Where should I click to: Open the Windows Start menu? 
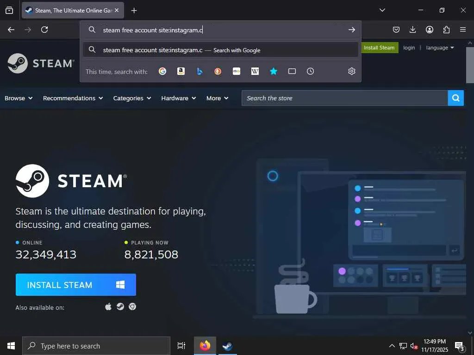point(11,346)
